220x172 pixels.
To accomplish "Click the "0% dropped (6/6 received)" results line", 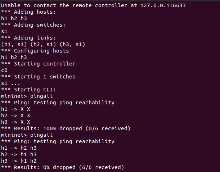I will click(80, 167).
